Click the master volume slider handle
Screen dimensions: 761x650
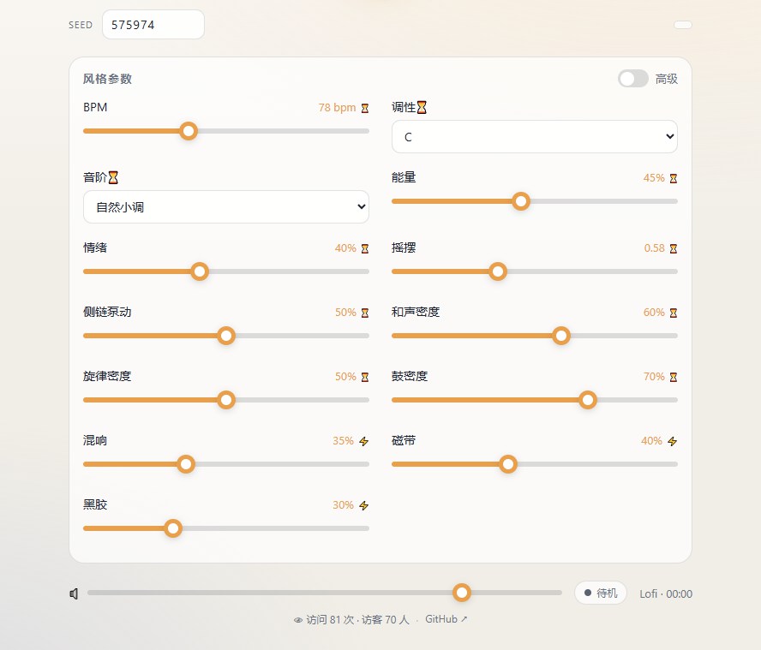(462, 593)
